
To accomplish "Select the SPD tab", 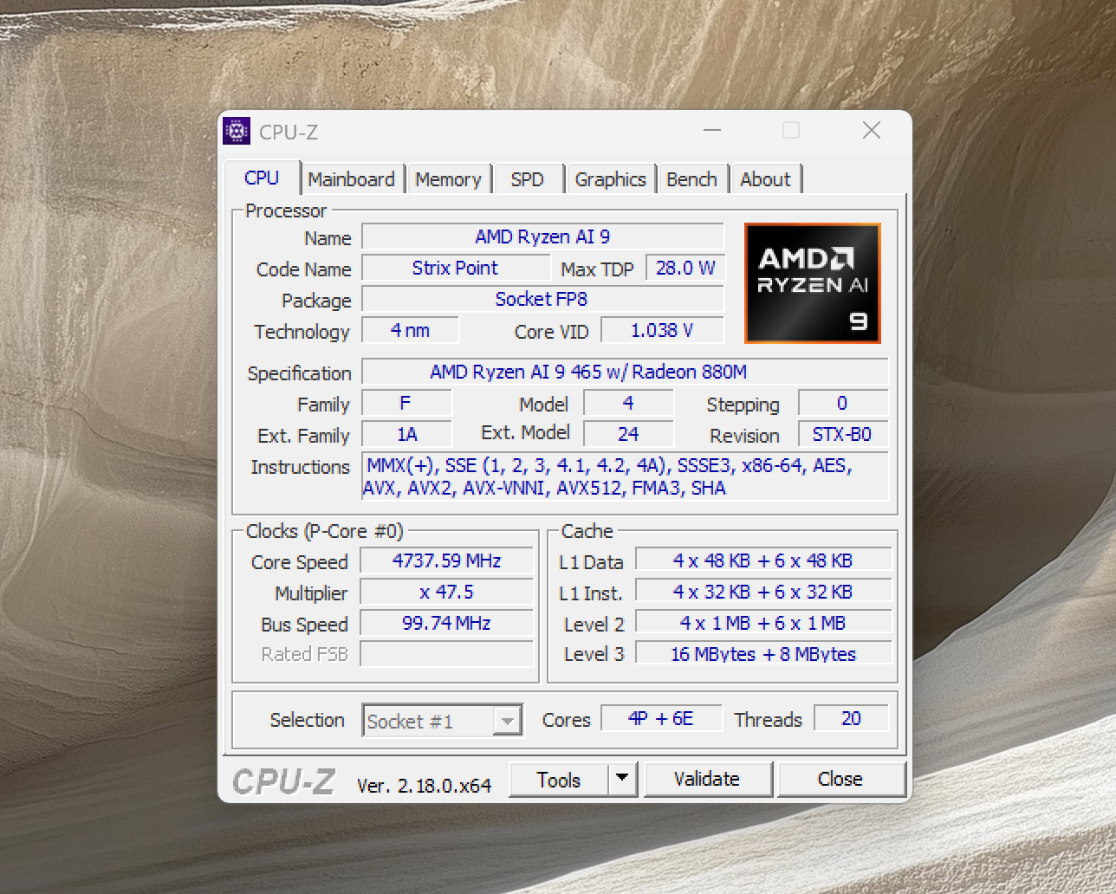I will [527, 179].
